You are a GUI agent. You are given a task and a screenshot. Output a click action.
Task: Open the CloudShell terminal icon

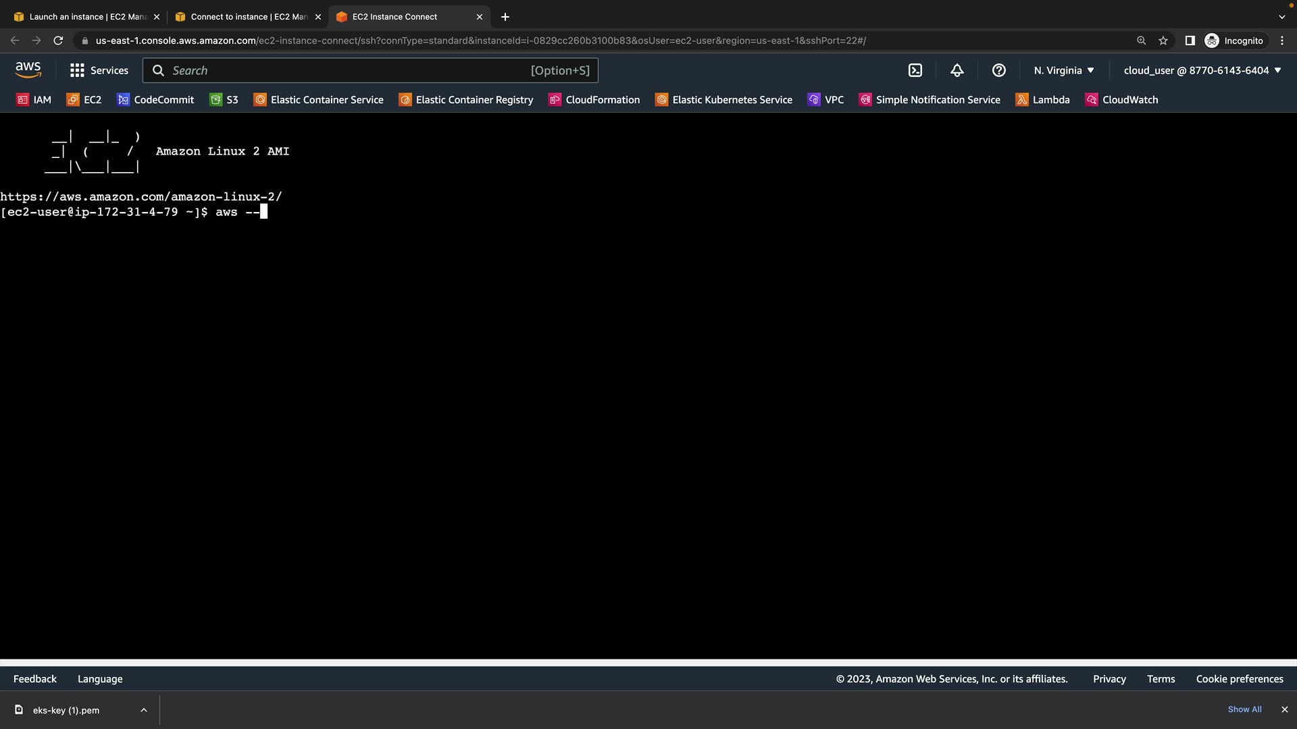pos(915,70)
